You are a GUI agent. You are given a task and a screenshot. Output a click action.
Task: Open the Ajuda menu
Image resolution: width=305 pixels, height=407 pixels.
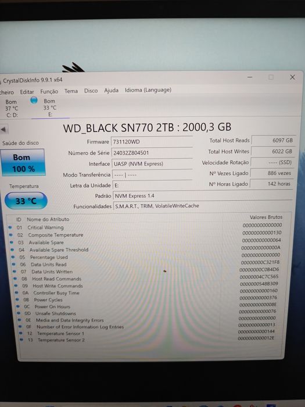(112, 90)
